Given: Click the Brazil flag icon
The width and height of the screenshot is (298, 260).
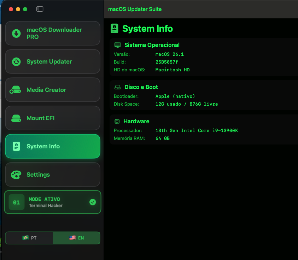Looking at the screenshot, I should click(x=25, y=238).
